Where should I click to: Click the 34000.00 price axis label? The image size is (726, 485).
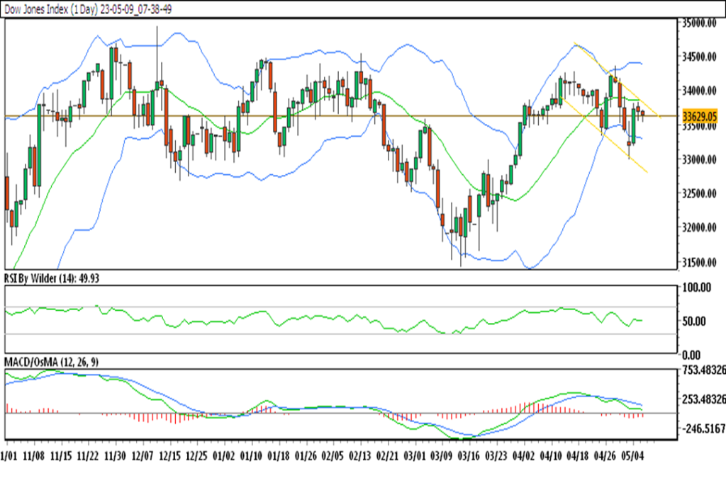[x=700, y=91]
